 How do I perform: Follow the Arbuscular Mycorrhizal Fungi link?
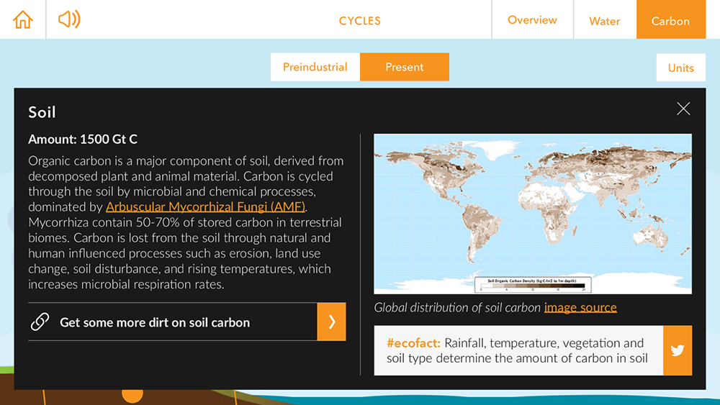pos(205,207)
